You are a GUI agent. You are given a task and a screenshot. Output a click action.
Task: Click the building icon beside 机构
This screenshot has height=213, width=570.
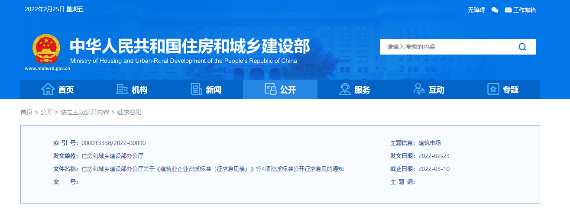click(122, 89)
